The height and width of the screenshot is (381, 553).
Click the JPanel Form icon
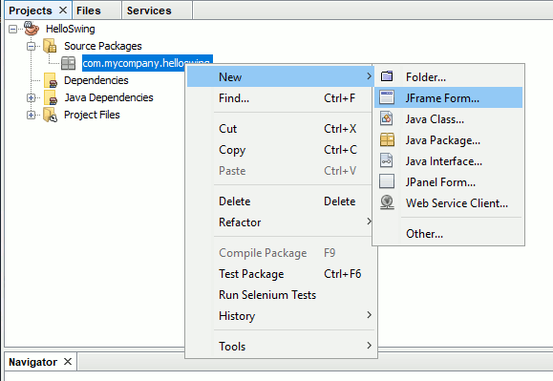tap(387, 181)
